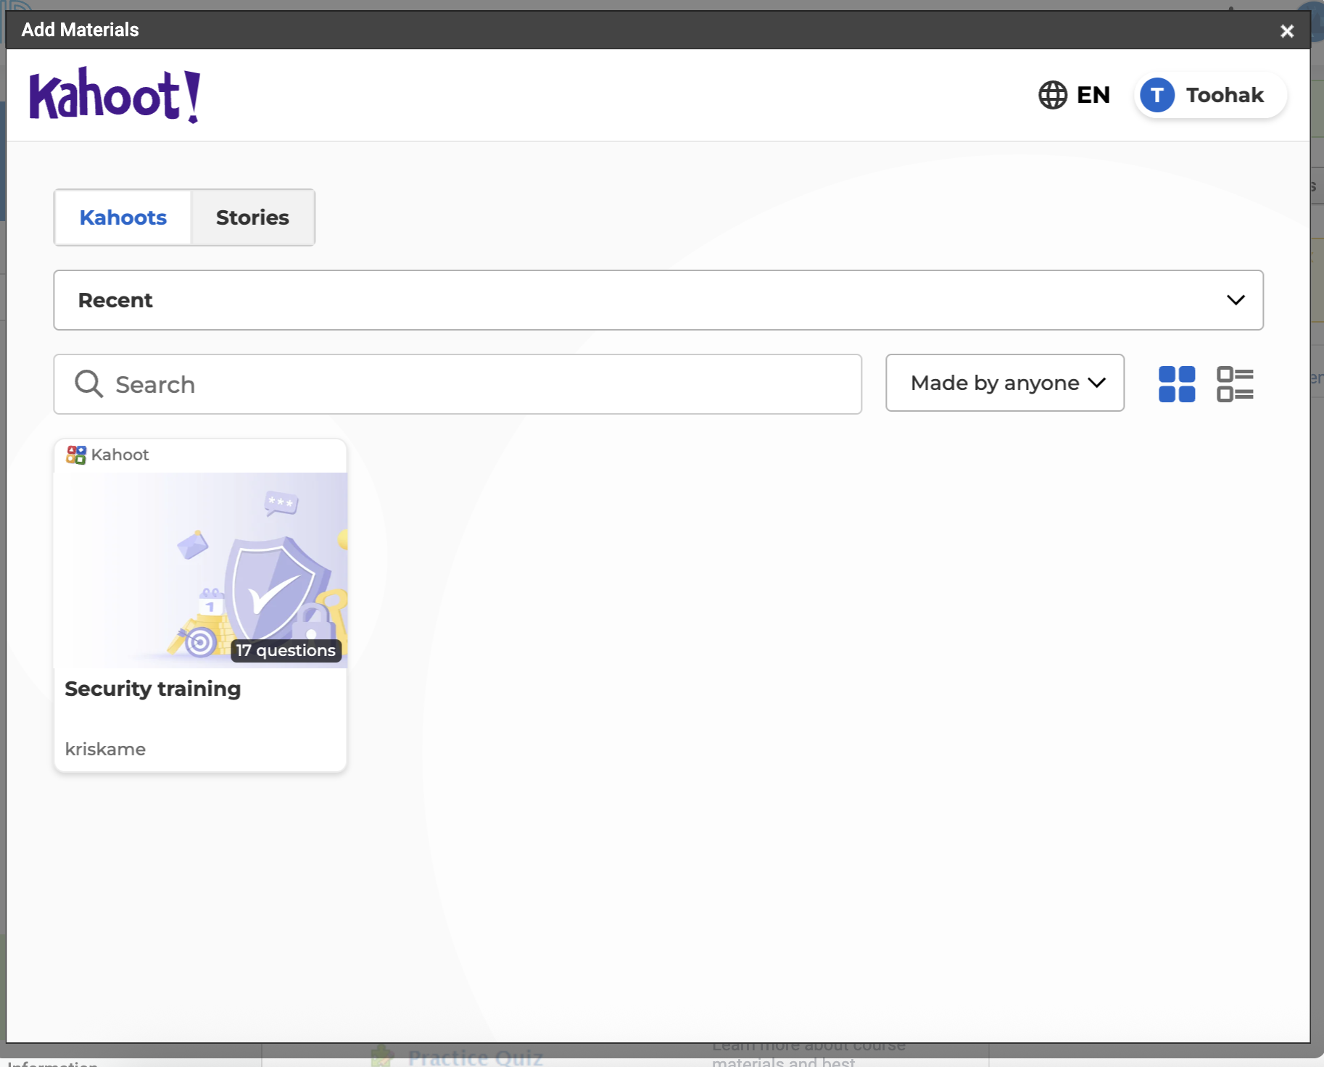The width and height of the screenshot is (1324, 1067).
Task: Click the small Kahoot type icon on card
Action: pos(76,454)
